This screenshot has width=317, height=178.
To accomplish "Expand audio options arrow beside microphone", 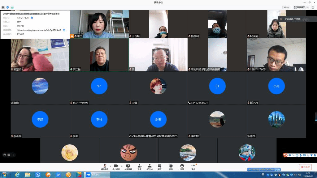I will coord(111,166).
